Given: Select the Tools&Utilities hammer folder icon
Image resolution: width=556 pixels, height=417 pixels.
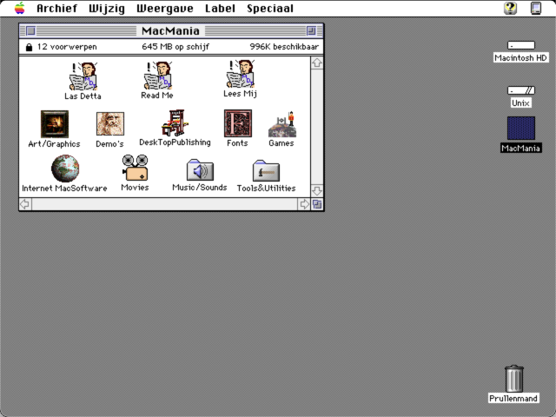Looking at the screenshot, I should pyautogui.click(x=267, y=171).
